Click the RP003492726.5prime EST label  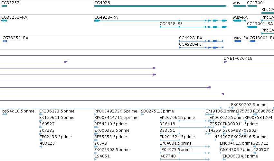pos(116,111)
